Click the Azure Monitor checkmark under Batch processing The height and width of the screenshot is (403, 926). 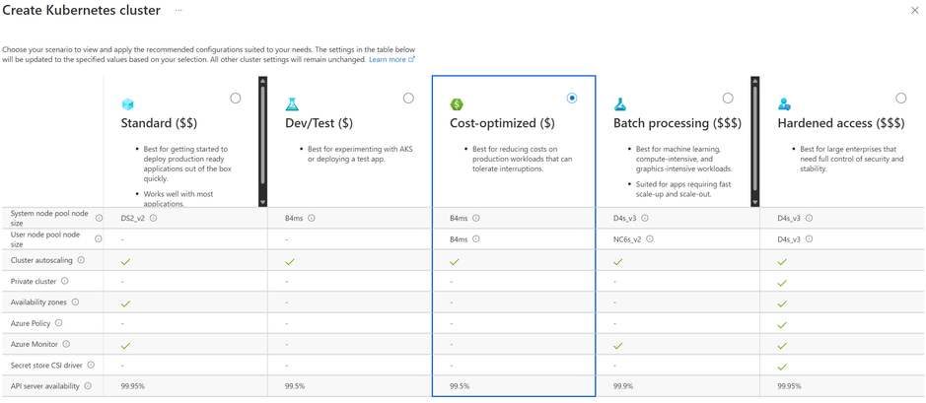[618, 345]
